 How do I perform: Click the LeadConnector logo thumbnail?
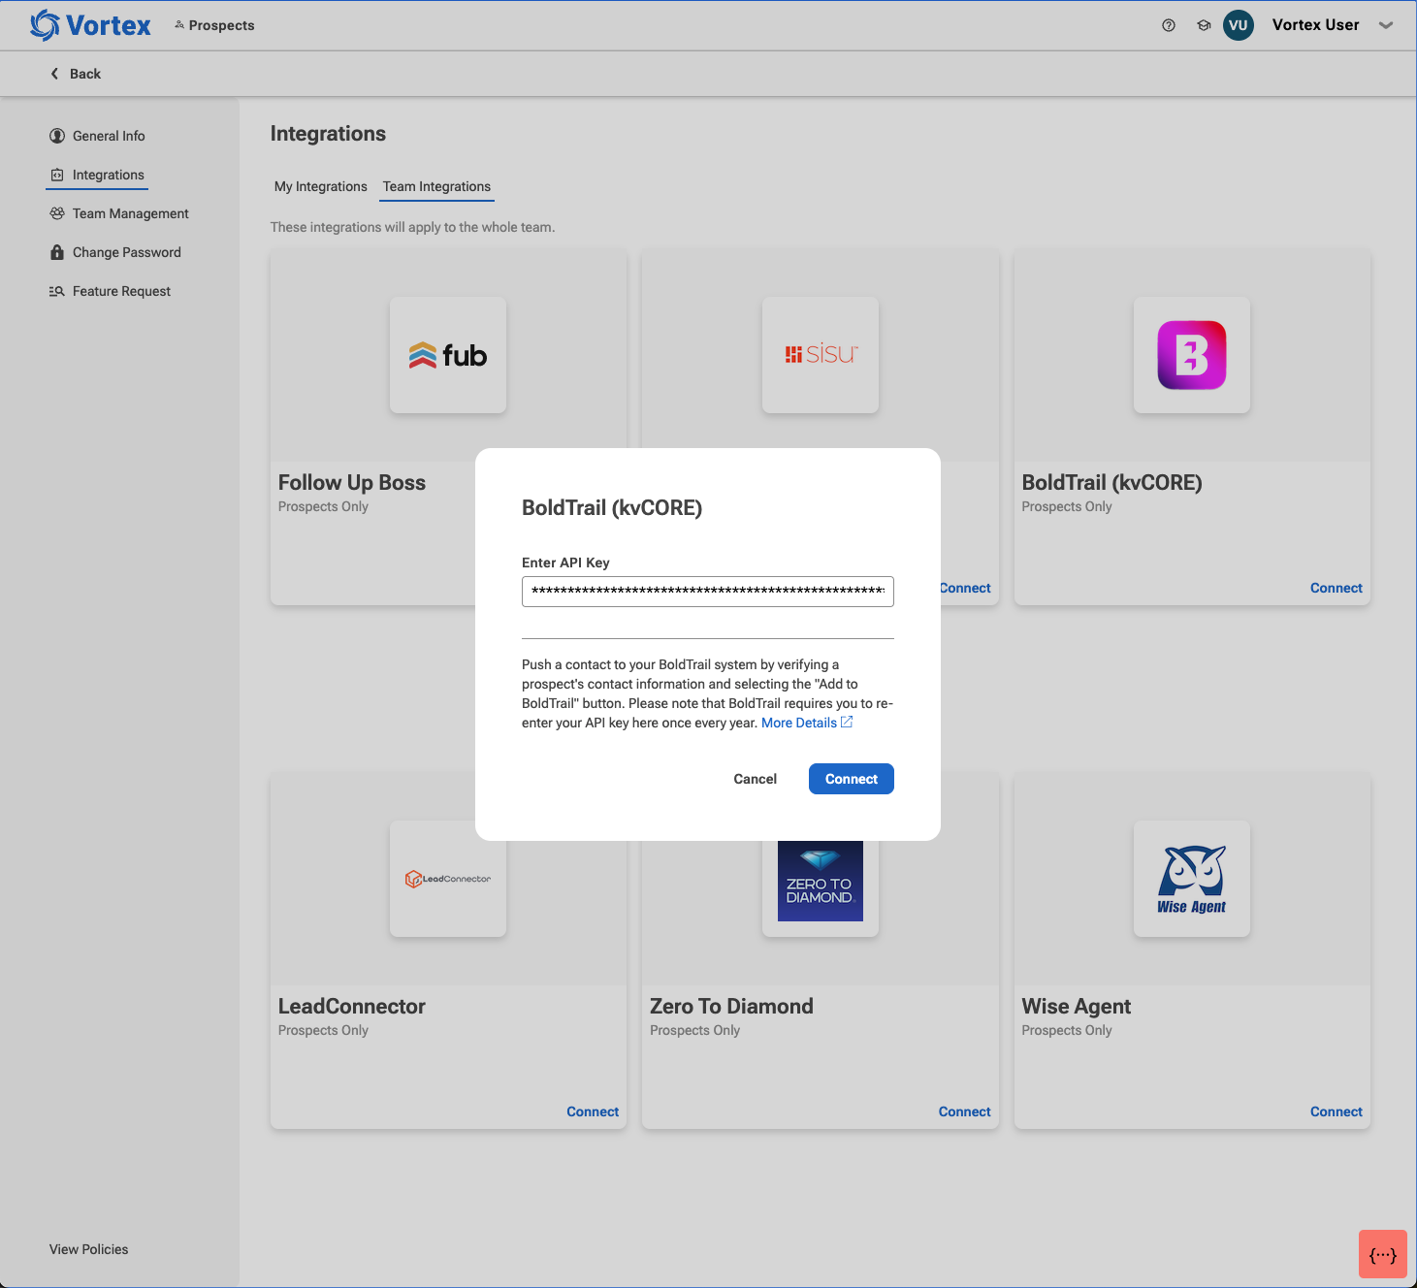(x=448, y=879)
